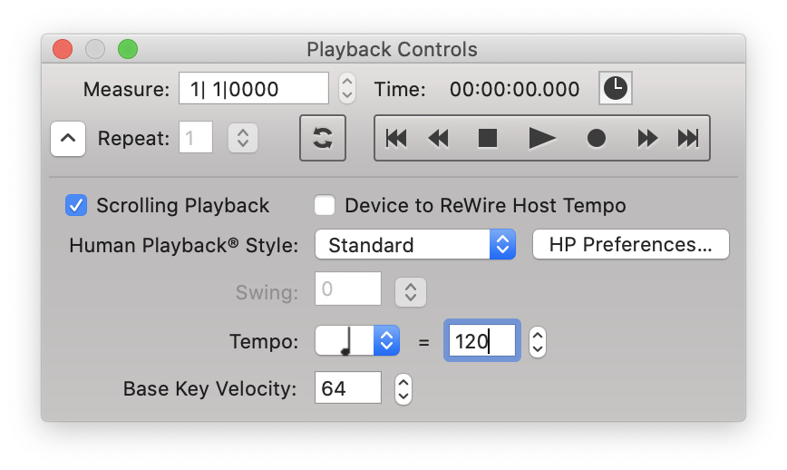Open the Human Playback Style dropdown
Screen dimensions: 787x470
coord(415,245)
